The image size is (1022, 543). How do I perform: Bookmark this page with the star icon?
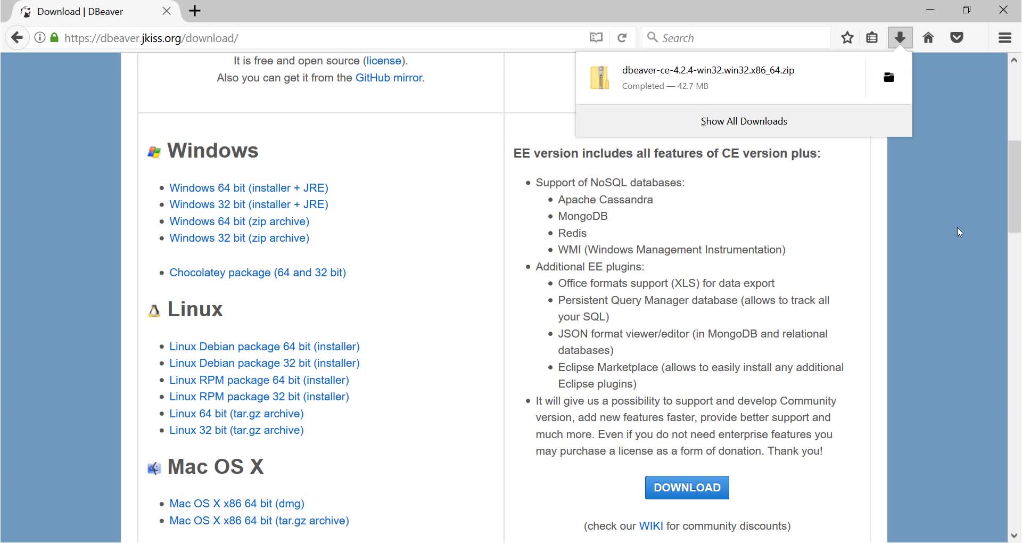tap(847, 37)
